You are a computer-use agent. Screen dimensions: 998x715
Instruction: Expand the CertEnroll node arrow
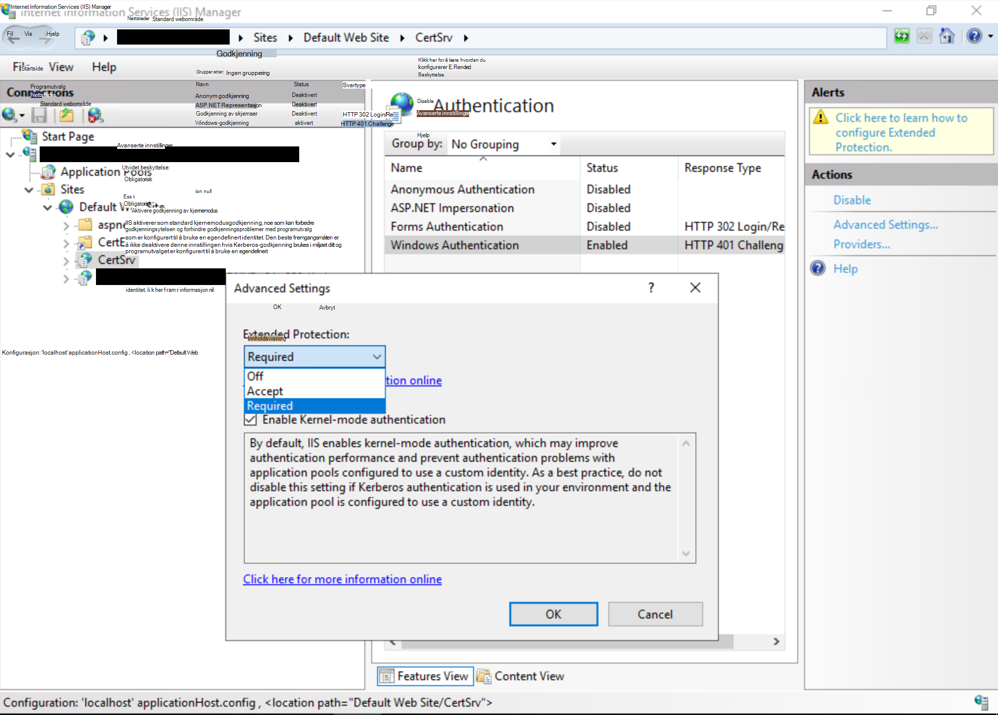66,243
